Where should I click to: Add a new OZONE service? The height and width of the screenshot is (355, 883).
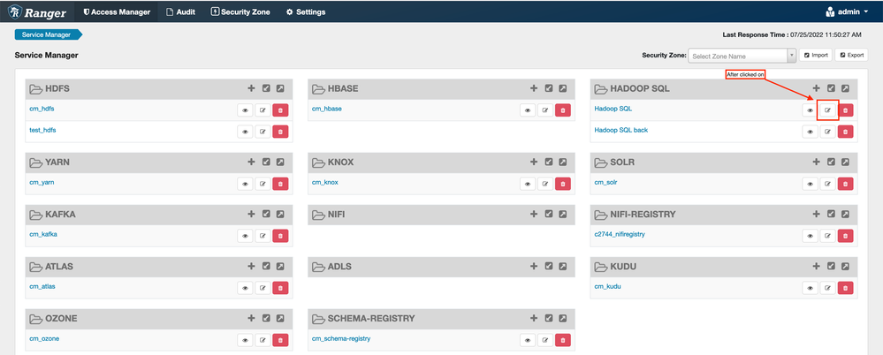point(251,319)
